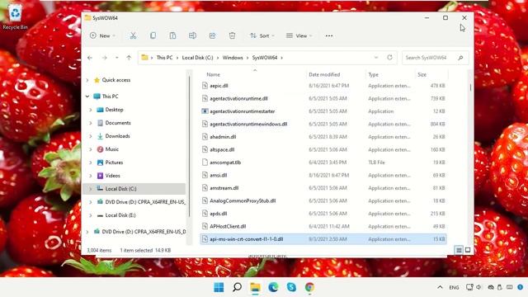Go up one folder level arrow
The height and width of the screenshot is (297, 528).
[129, 58]
